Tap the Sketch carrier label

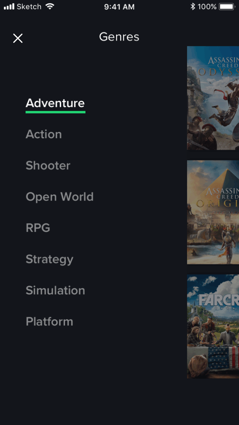coord(30,7)
